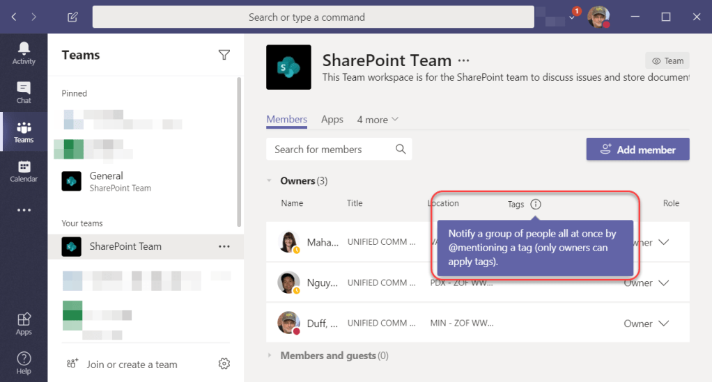
Task: Click Maha's avatar in owners list
Action: coord(288,242)
